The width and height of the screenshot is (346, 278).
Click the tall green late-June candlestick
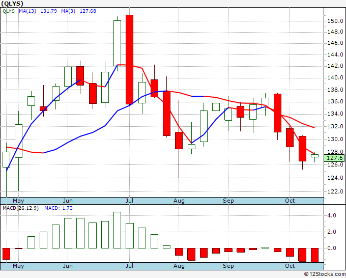pyautogui.click(x=117, y=43)
